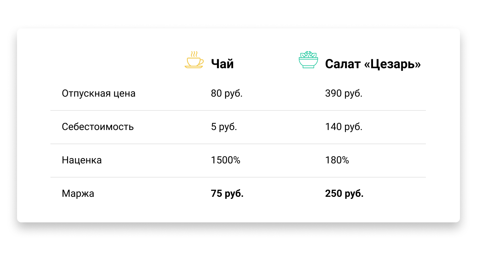
Task: Click the 140 руб. salad cost value
Action: 344,127
